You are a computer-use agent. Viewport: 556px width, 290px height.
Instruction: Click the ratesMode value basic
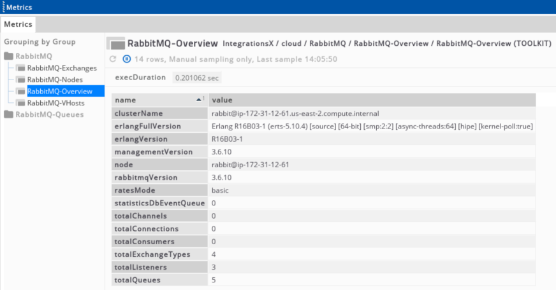[x=220, y=190]
